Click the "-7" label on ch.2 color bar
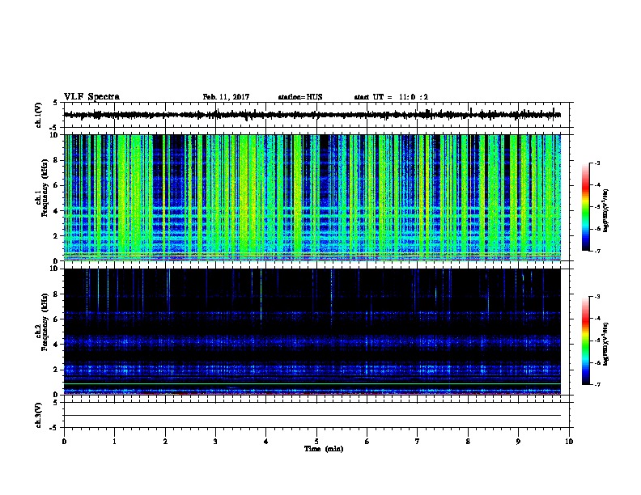 (x=596, y=384)
